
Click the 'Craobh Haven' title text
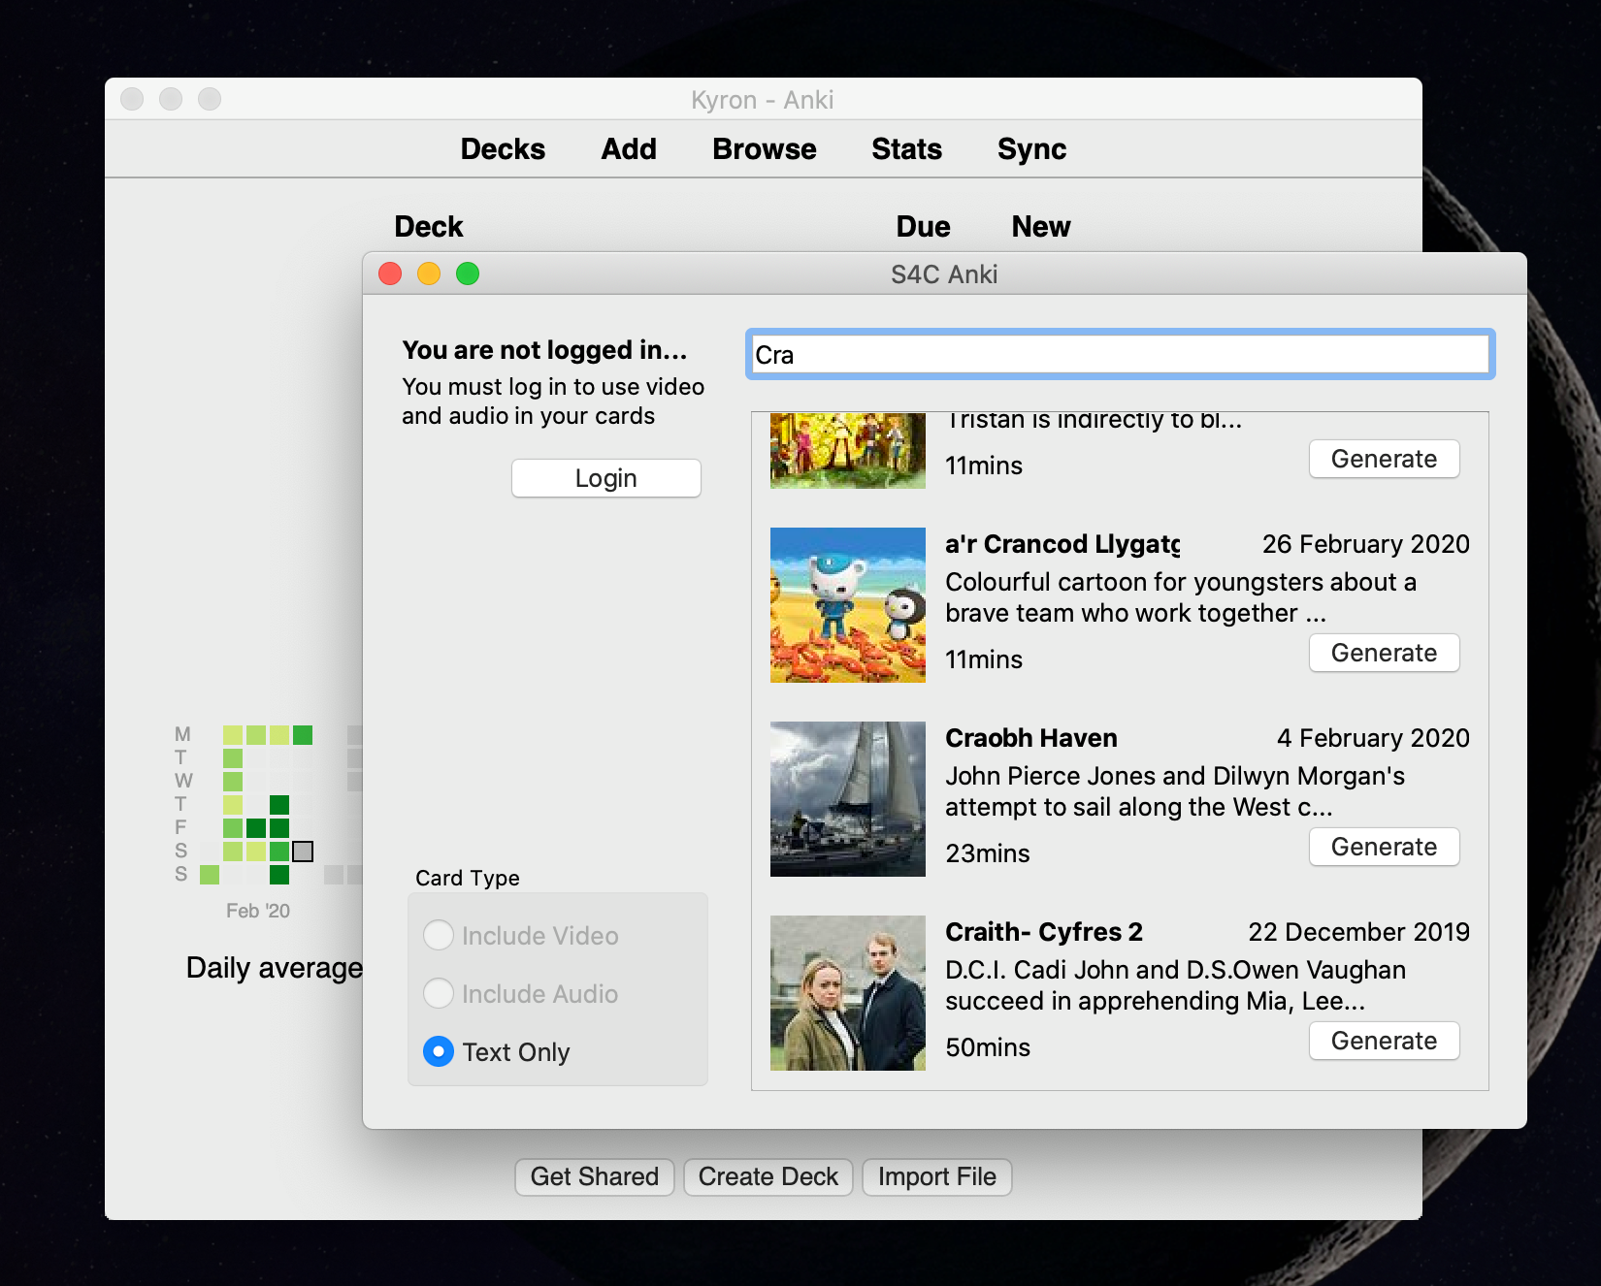(x=1031, y=738)
